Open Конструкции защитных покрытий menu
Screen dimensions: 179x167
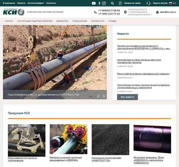point(35,21)
